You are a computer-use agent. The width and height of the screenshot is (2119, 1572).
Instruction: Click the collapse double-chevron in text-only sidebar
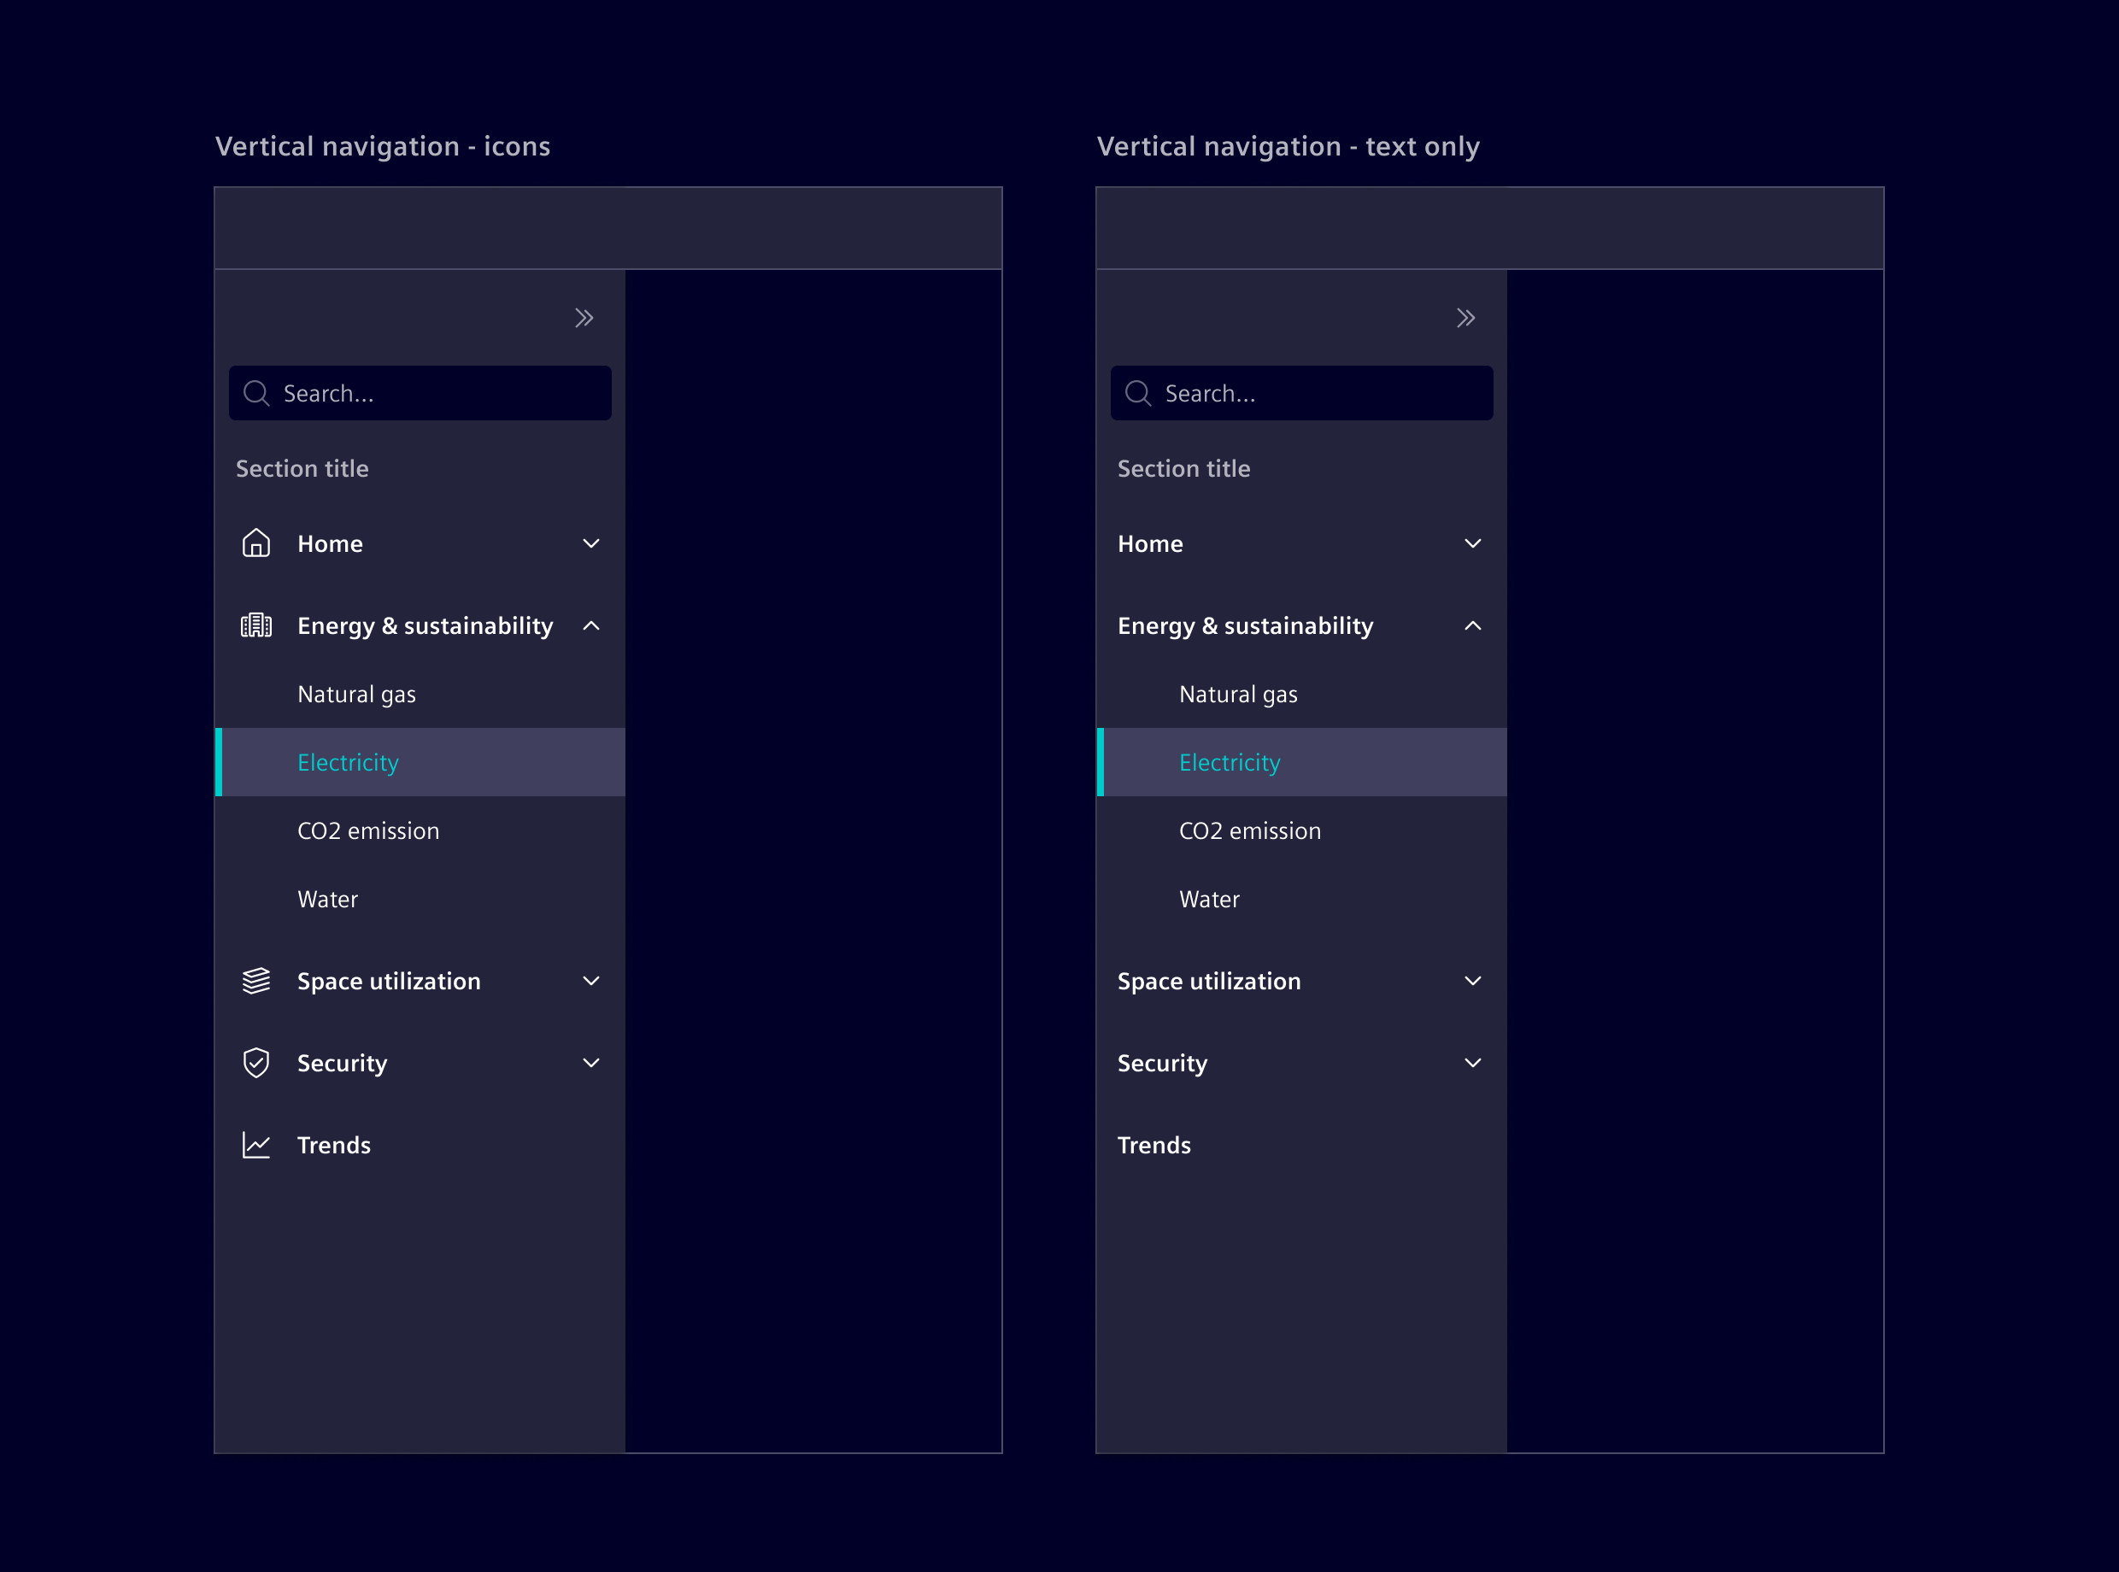coord(1465,317)
